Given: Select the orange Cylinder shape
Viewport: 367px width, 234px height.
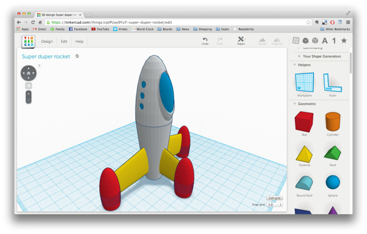Looking at the screenshot, I should (333, 124).
